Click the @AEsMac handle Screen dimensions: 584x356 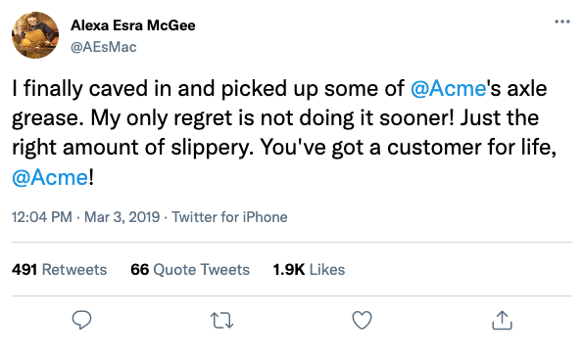[x=104, y=47]
